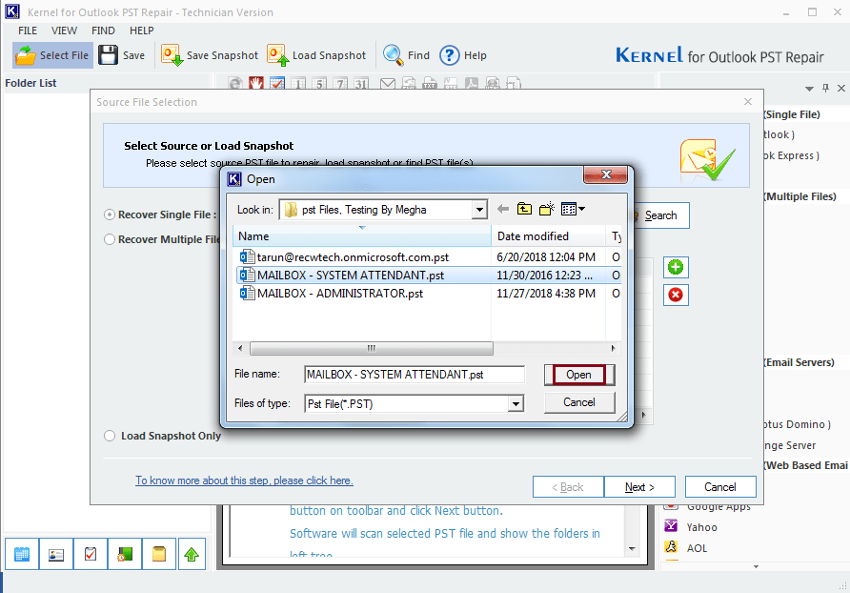This screenshot has height=593, width=850.
Task: Click the file list scroll right arrow
Action: 613,348
